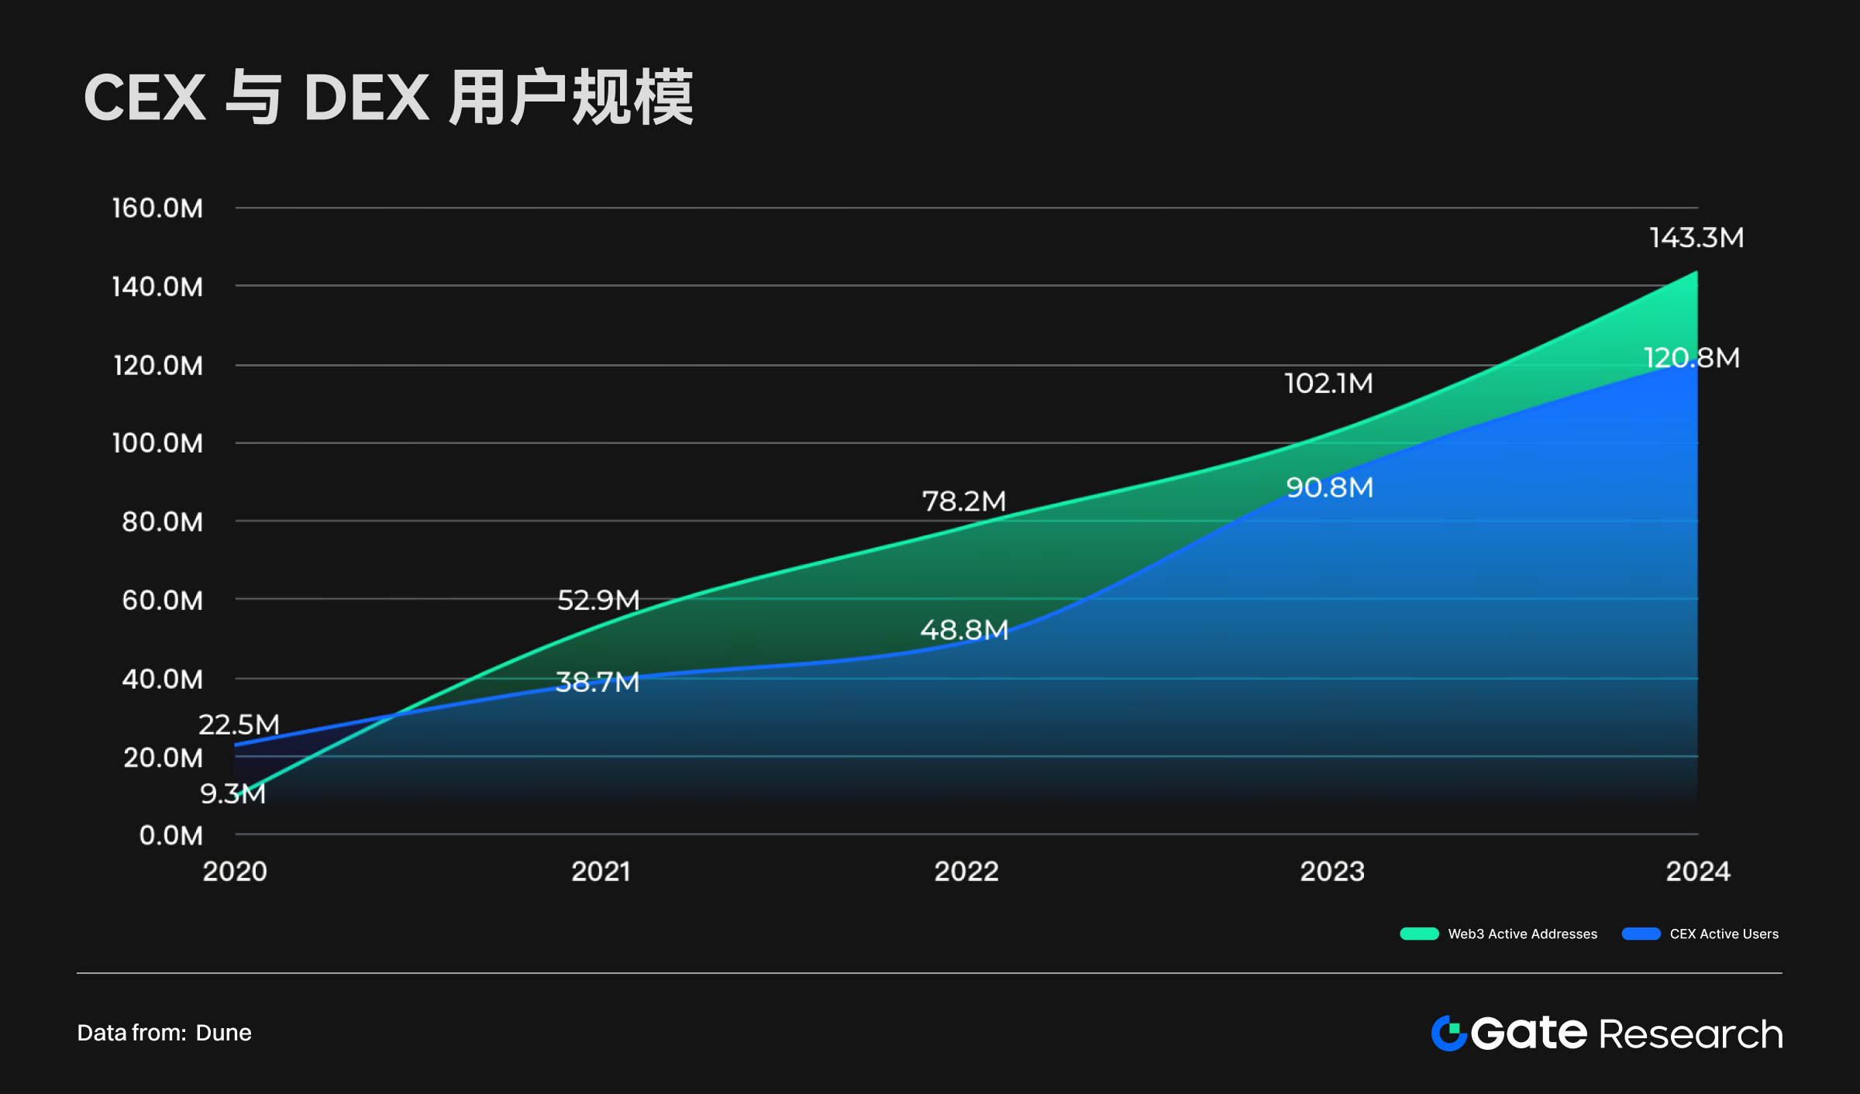The height and width of the screenshot is (1094, 1860).
Task: Click the 52.9M data label
Action: [x=598, y=600]
